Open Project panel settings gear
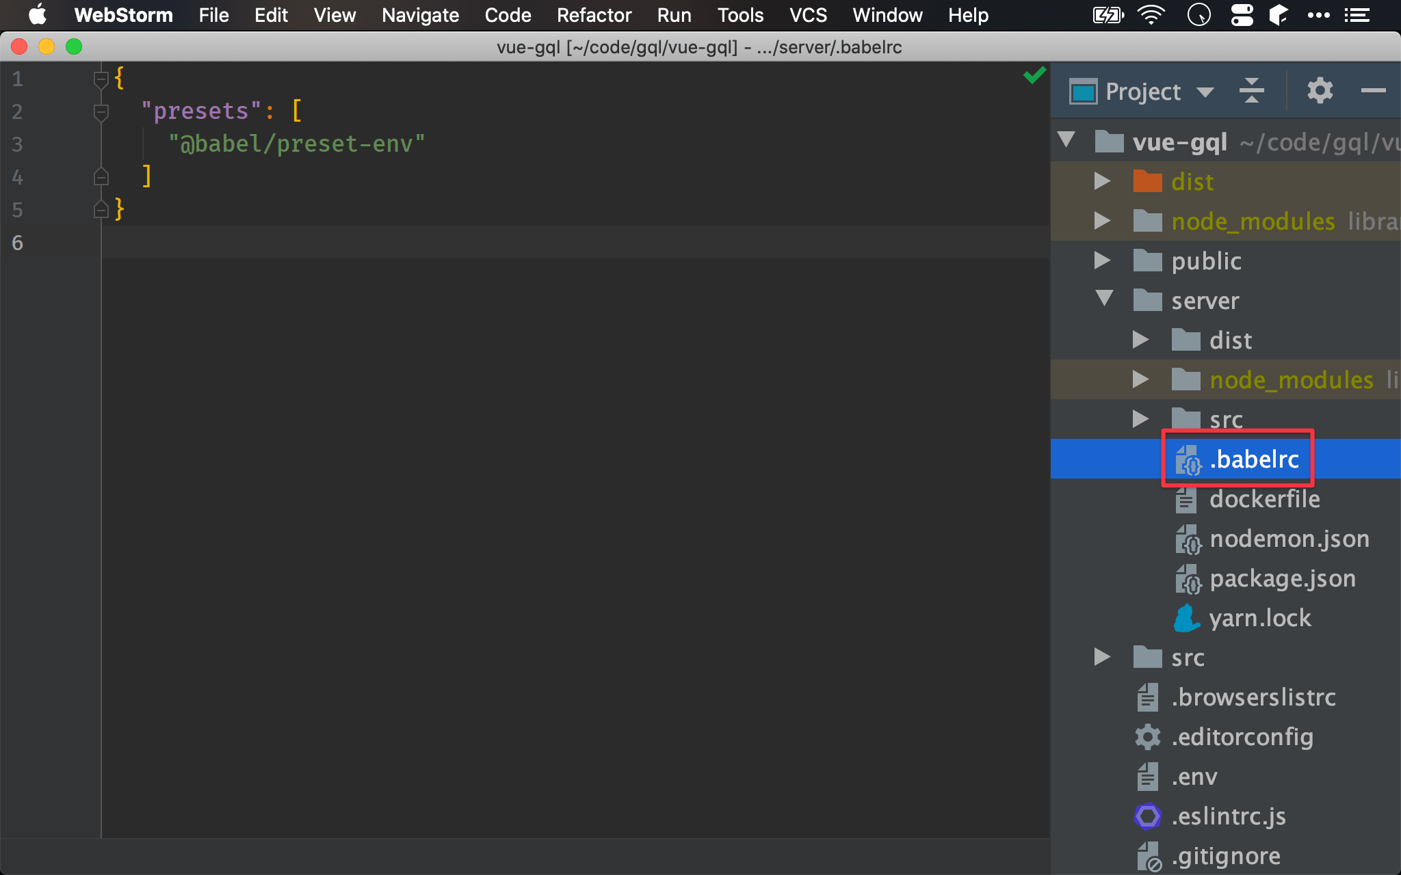This screenshot has width=1401, height=875. click(x=1320, y=91)
